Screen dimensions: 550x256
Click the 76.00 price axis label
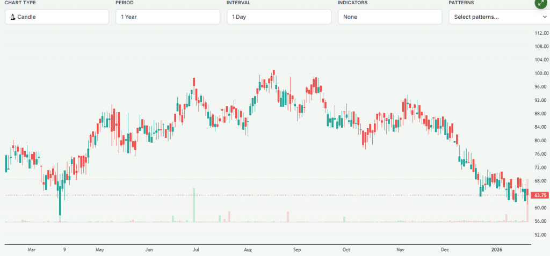[x=541, y=154]
